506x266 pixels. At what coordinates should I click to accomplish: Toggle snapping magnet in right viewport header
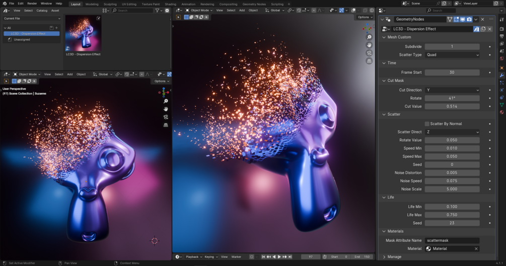(299, 11)
